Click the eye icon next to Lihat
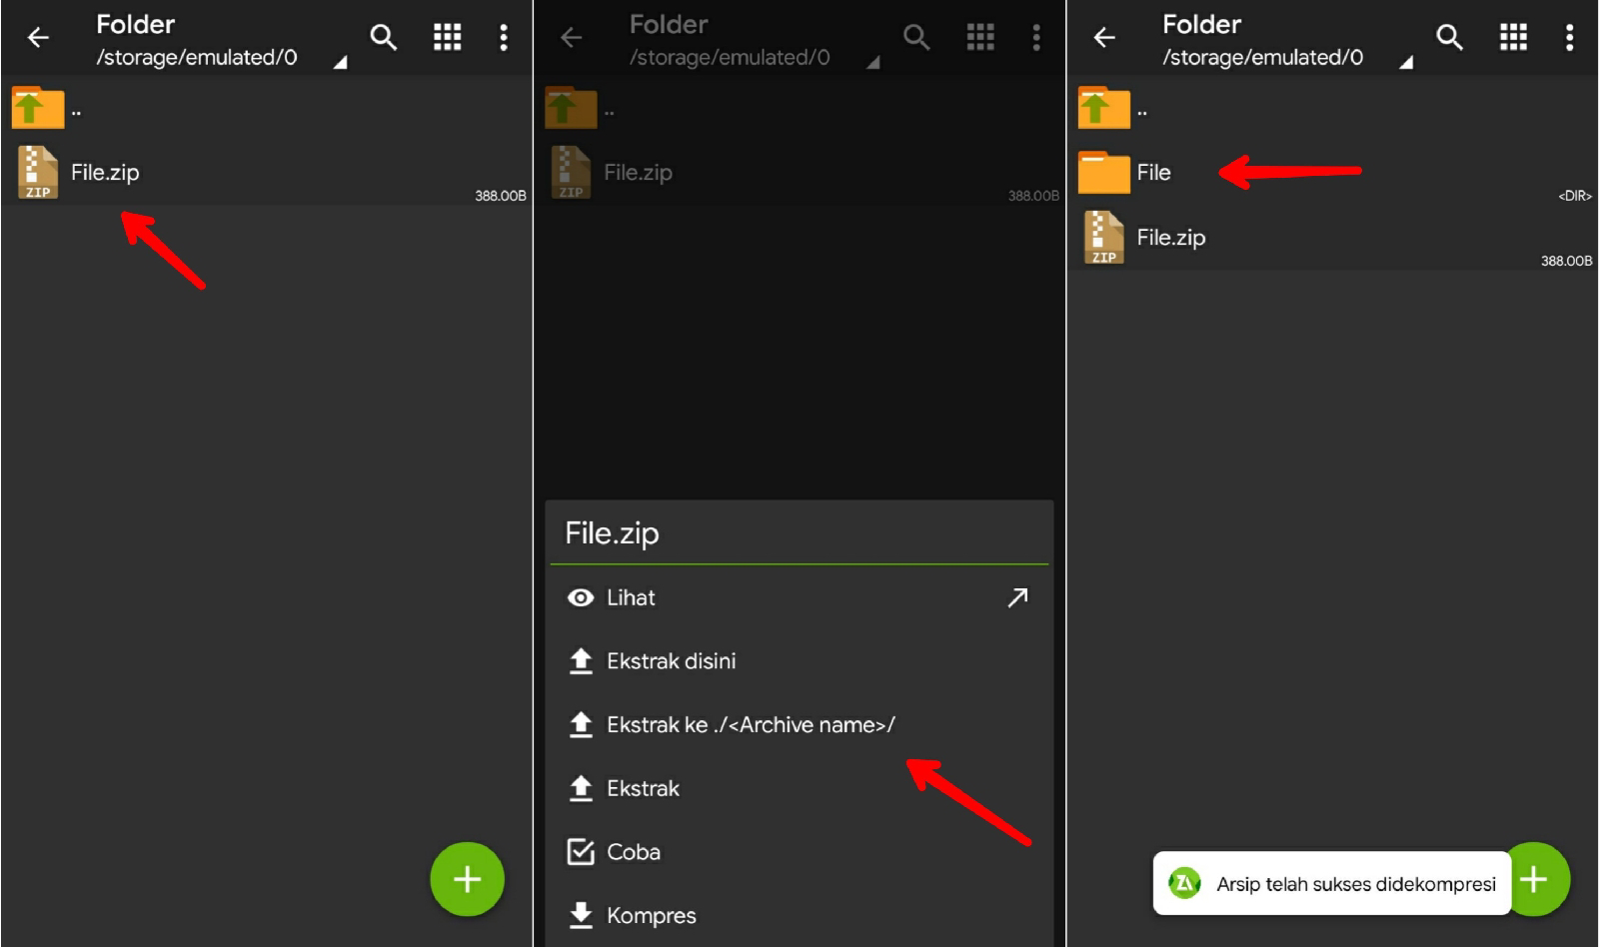This screenshot has width=1599, height=947. click(580, 597)
